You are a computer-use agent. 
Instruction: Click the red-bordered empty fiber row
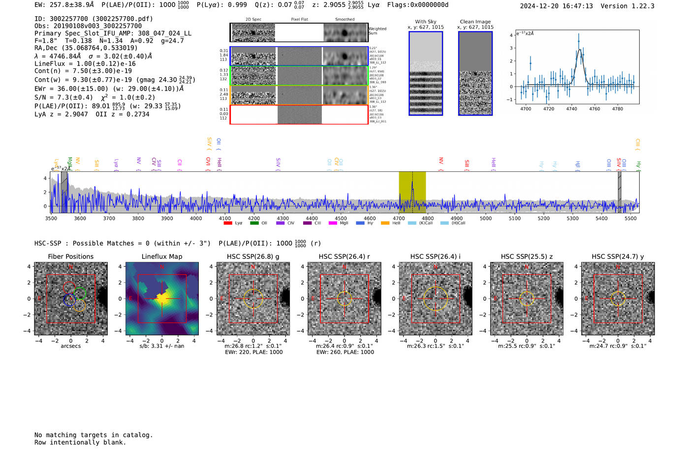(x=299, y=115)
